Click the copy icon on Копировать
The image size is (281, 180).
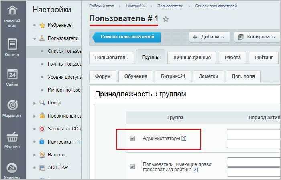pyautogui.click(x=240, y=37)
